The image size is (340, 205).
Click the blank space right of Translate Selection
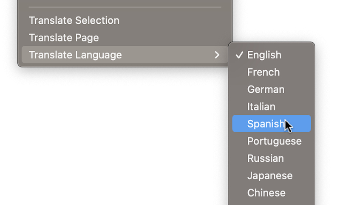174,20
